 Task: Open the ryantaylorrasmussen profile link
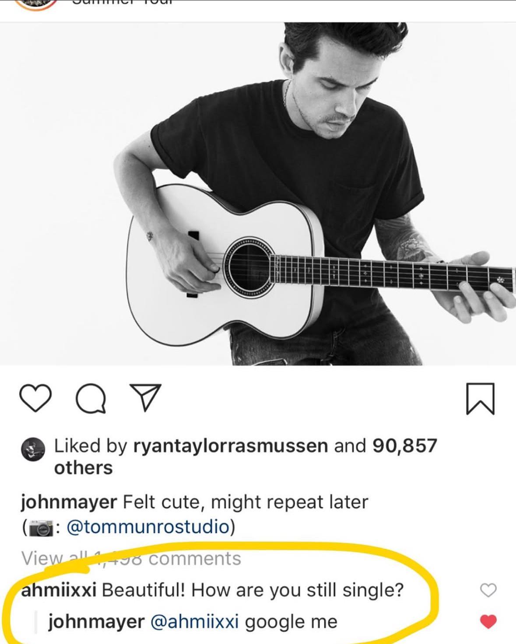(x=230, y=446)
